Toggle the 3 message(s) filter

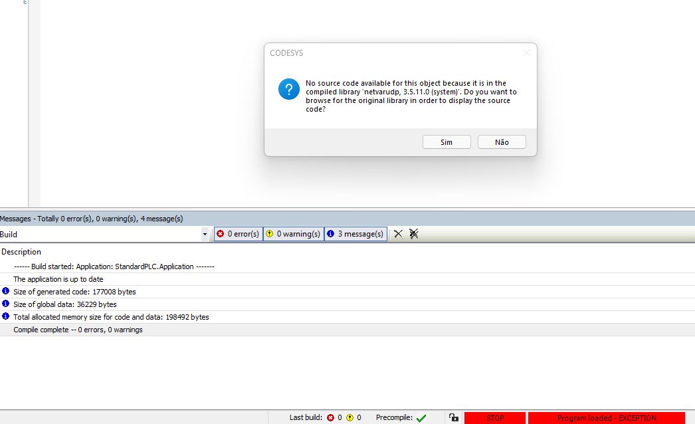coord(355,234)
